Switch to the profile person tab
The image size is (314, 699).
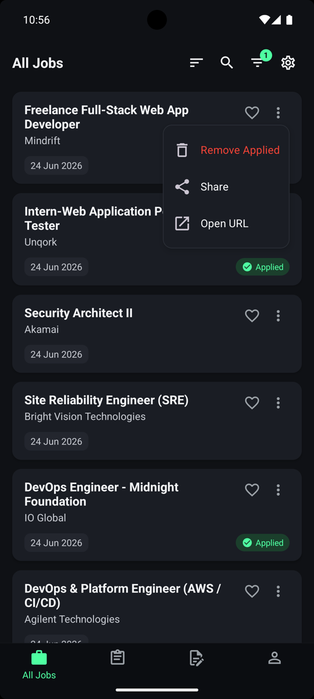274,658
